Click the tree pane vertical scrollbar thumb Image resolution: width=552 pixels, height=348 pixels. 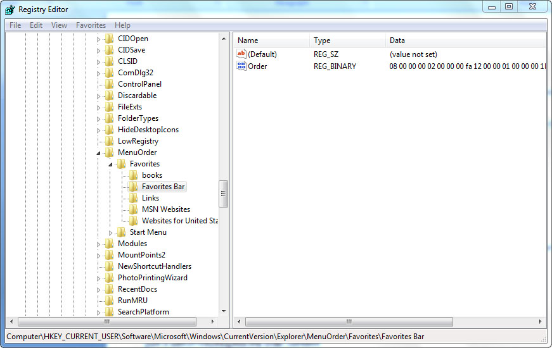(223, 194)
